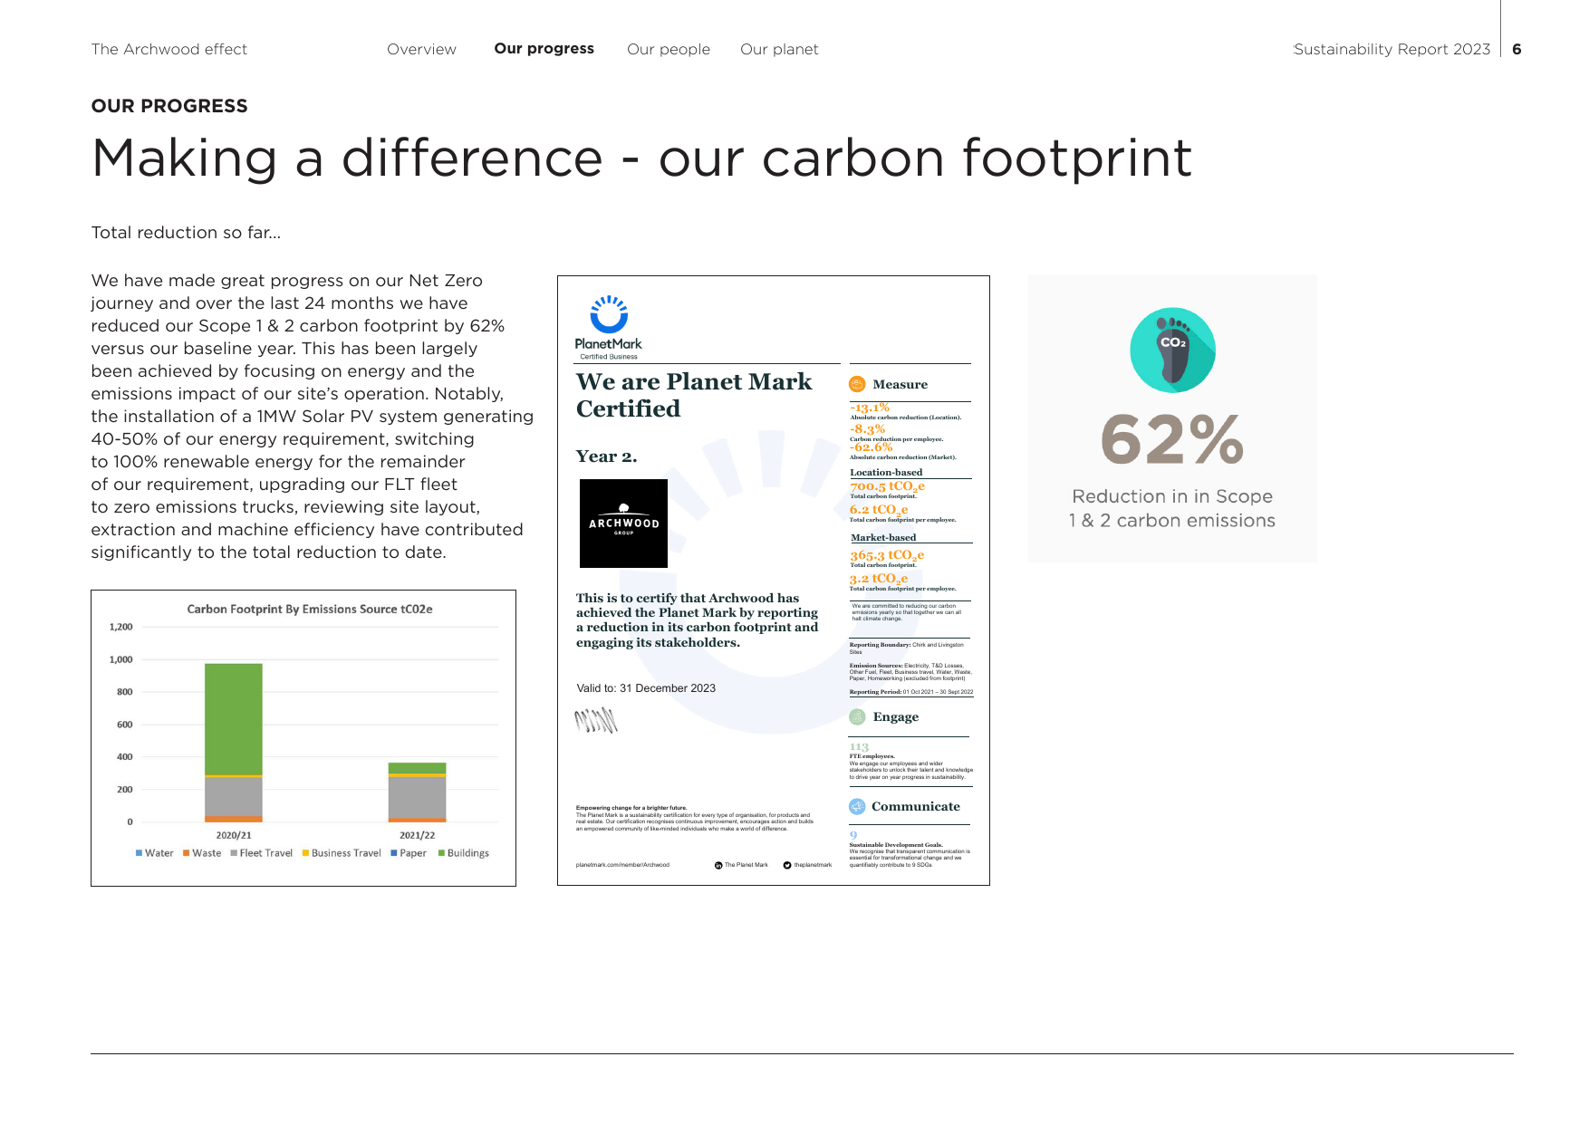Click the Twitter icon beside theplanetmark
The height and width of the screenshot is (1124, 1589).
click(787, 865)
